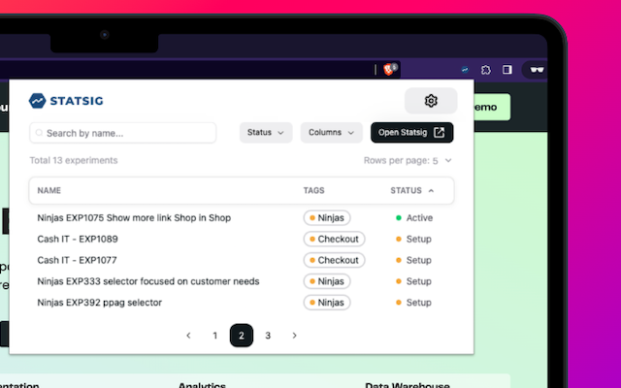Screen dimensions: 621x388
Task: Open Ninjas EXP1075 Show more link experiment
Action: (x=134, y=217)
